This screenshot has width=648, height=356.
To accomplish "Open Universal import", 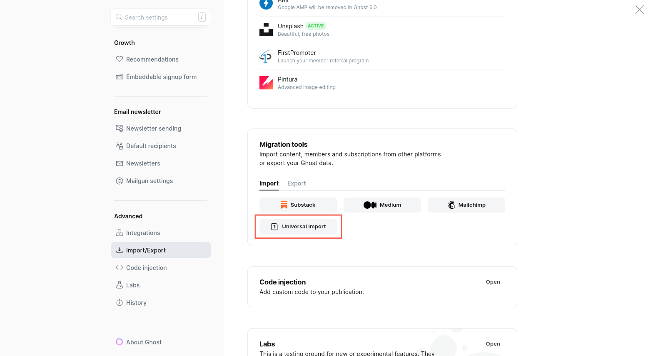I will coord(298,227).
